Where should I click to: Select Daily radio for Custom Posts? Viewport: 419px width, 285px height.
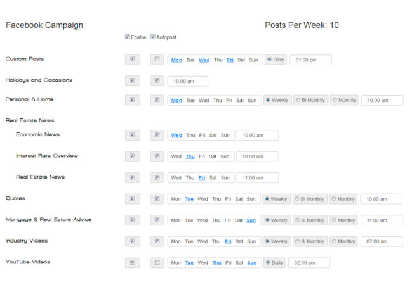(276, 60)
